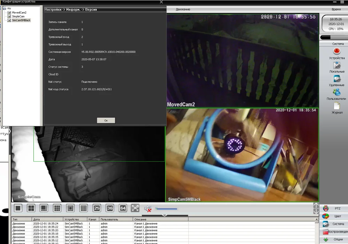
Task: Open the Опции options panel
Action: point(334,239)
